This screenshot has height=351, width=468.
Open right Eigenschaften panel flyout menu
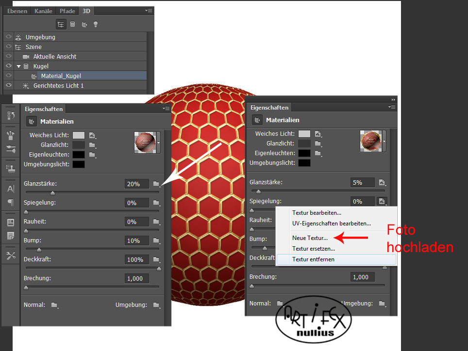tap(392, 107)
